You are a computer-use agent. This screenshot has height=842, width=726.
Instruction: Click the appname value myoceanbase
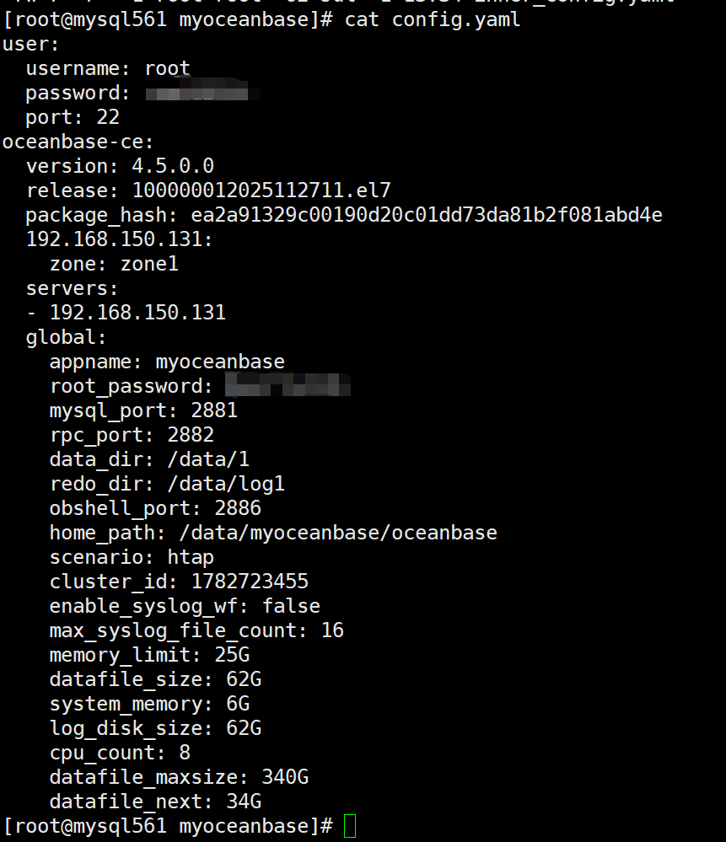point(220,362)
